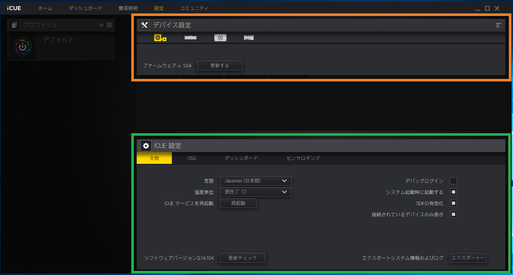Click the 再起動 service restart button
Viewport: 513px width, 275px height.
coord(238,203)
